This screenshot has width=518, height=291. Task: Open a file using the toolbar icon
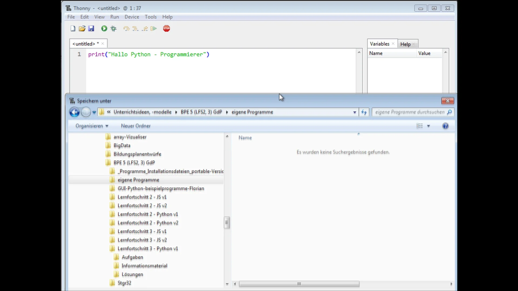click(82, 28)
